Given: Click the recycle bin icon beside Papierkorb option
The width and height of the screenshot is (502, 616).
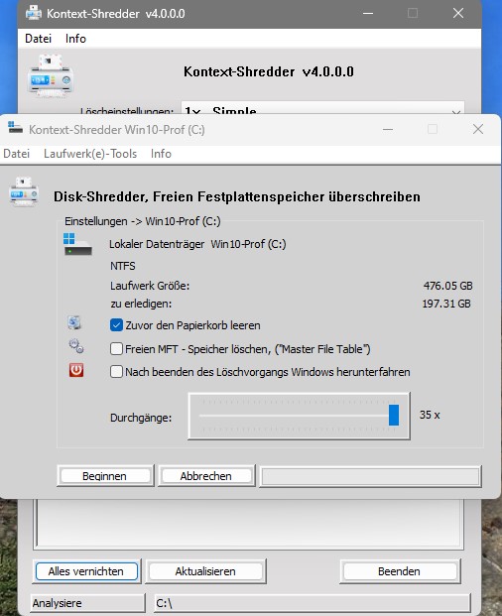Looking at the screenshot, I should (x=74, y=323).
